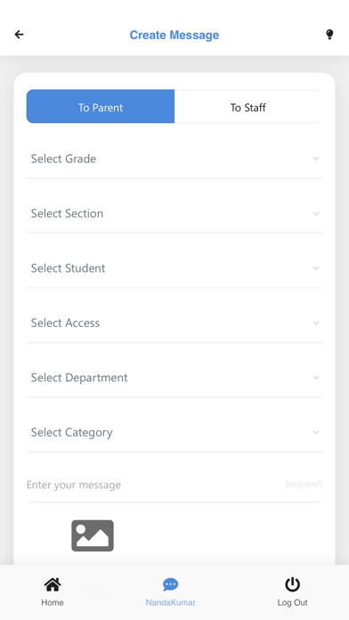Open the Select Department dropdown

[x=174, y=378]
